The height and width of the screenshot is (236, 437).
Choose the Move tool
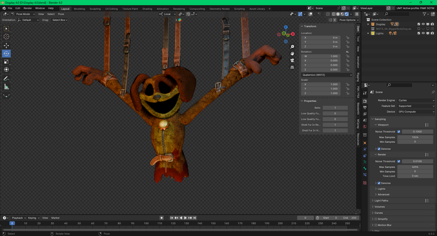click(6, 45)
